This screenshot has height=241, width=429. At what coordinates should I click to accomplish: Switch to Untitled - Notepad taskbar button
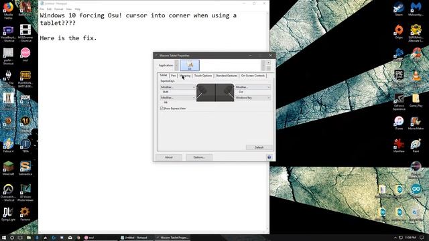(136, 238)
